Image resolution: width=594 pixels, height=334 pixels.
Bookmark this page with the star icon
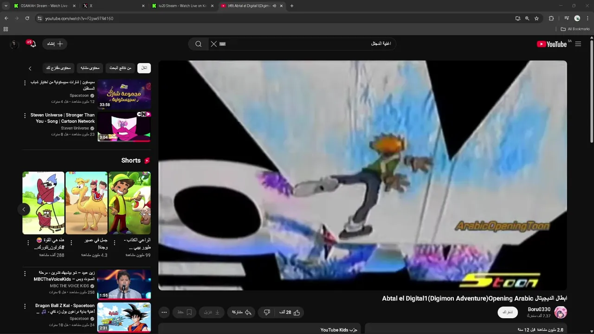(x=536, y=19)
